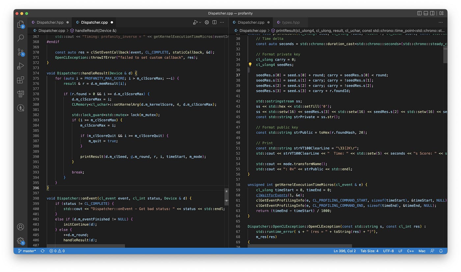Click unsaved dot on right Dispatcher.cpp tab
The image size is (461, 272).
268,22
